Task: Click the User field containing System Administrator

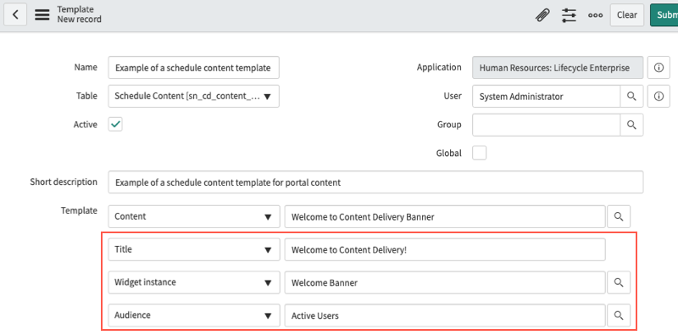Action: click(547, 97)
